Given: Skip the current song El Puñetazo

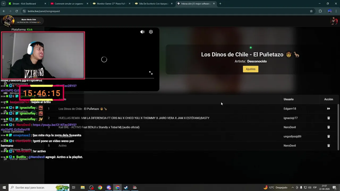Looking at the screenshot, I should click(329, 108).
